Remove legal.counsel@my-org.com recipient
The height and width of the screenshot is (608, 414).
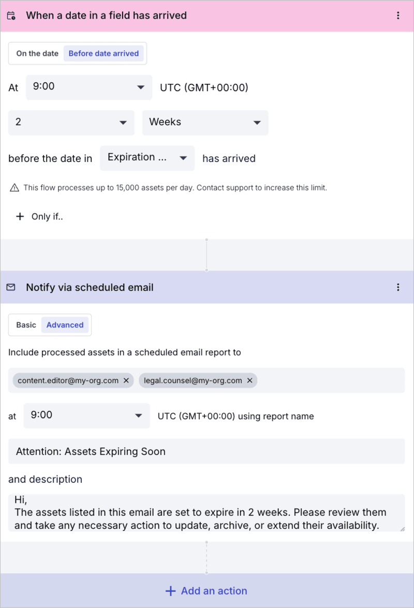249,380
